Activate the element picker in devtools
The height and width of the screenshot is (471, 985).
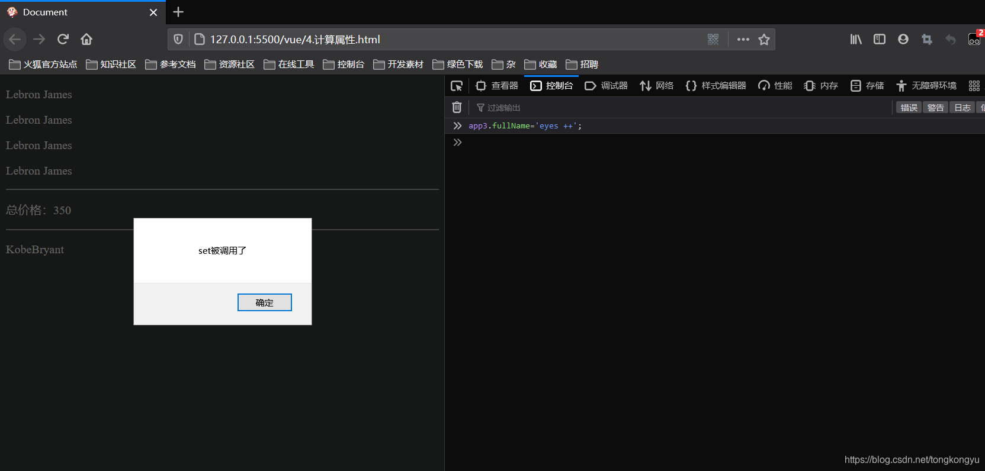tap(457, 86)
